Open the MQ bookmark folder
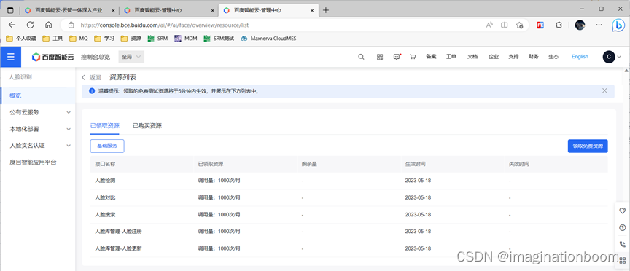630x271 pixels. (79, 39)
